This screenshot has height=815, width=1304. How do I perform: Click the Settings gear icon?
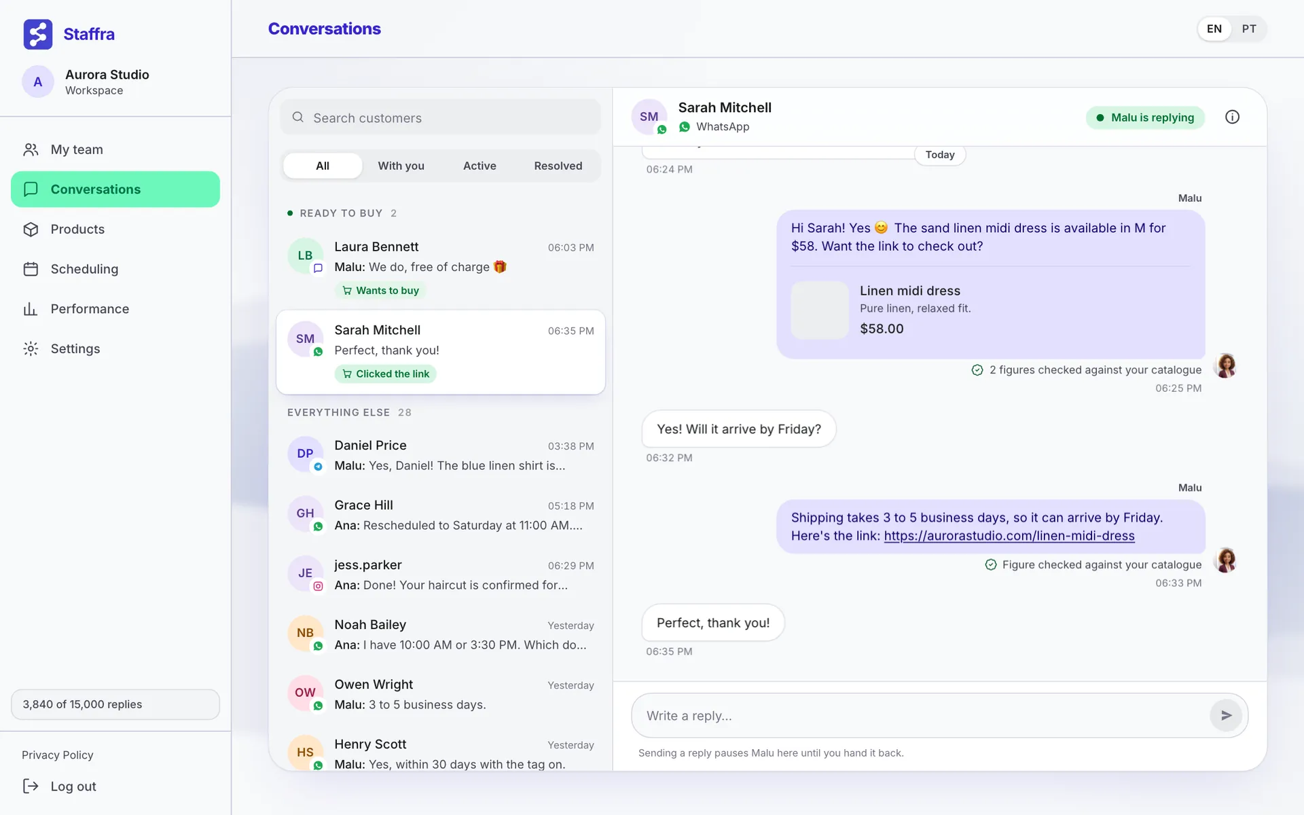coord(31,348)
